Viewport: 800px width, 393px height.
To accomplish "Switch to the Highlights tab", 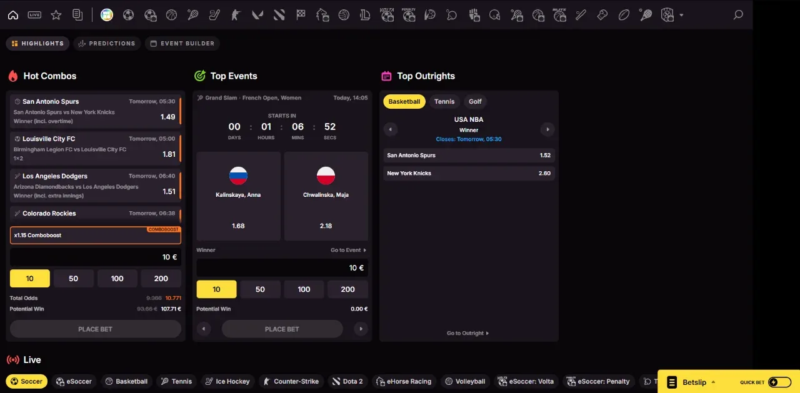I will pos(37,43).
